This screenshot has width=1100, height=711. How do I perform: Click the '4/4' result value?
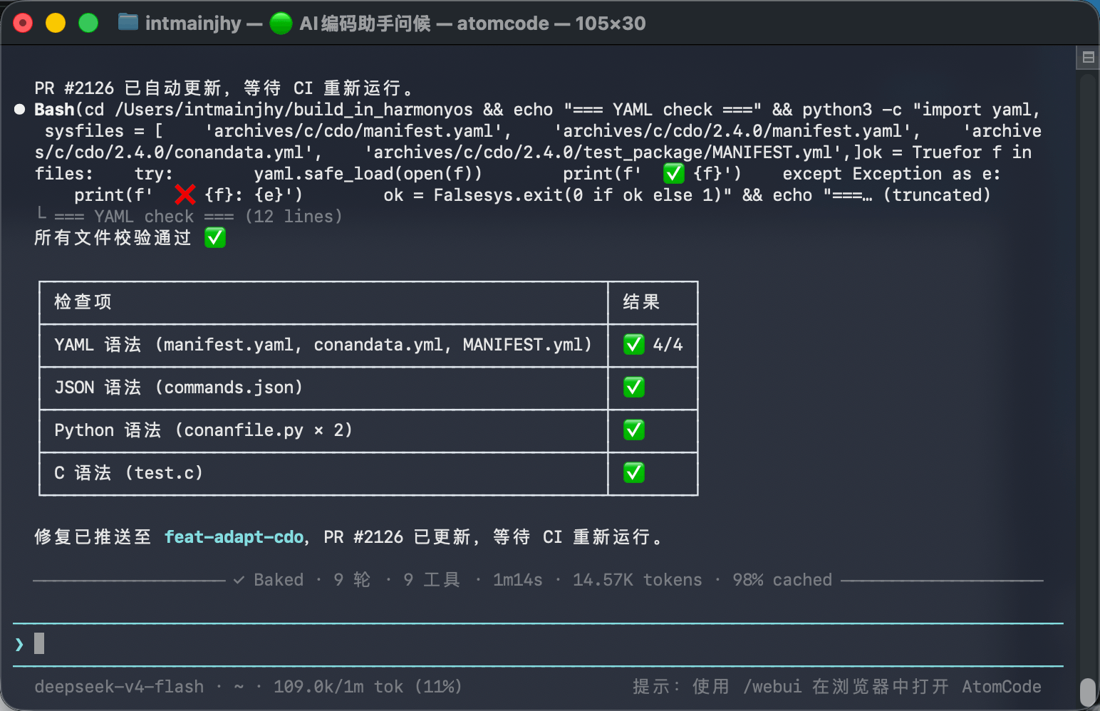(x=668, y=345)
